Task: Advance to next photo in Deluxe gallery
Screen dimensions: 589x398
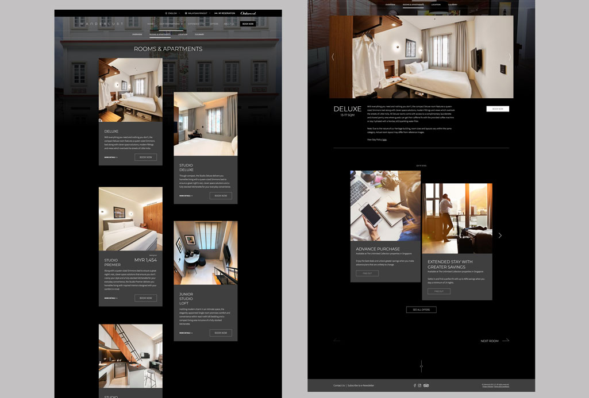Action: pyautogui.click(x=509, y=57)
